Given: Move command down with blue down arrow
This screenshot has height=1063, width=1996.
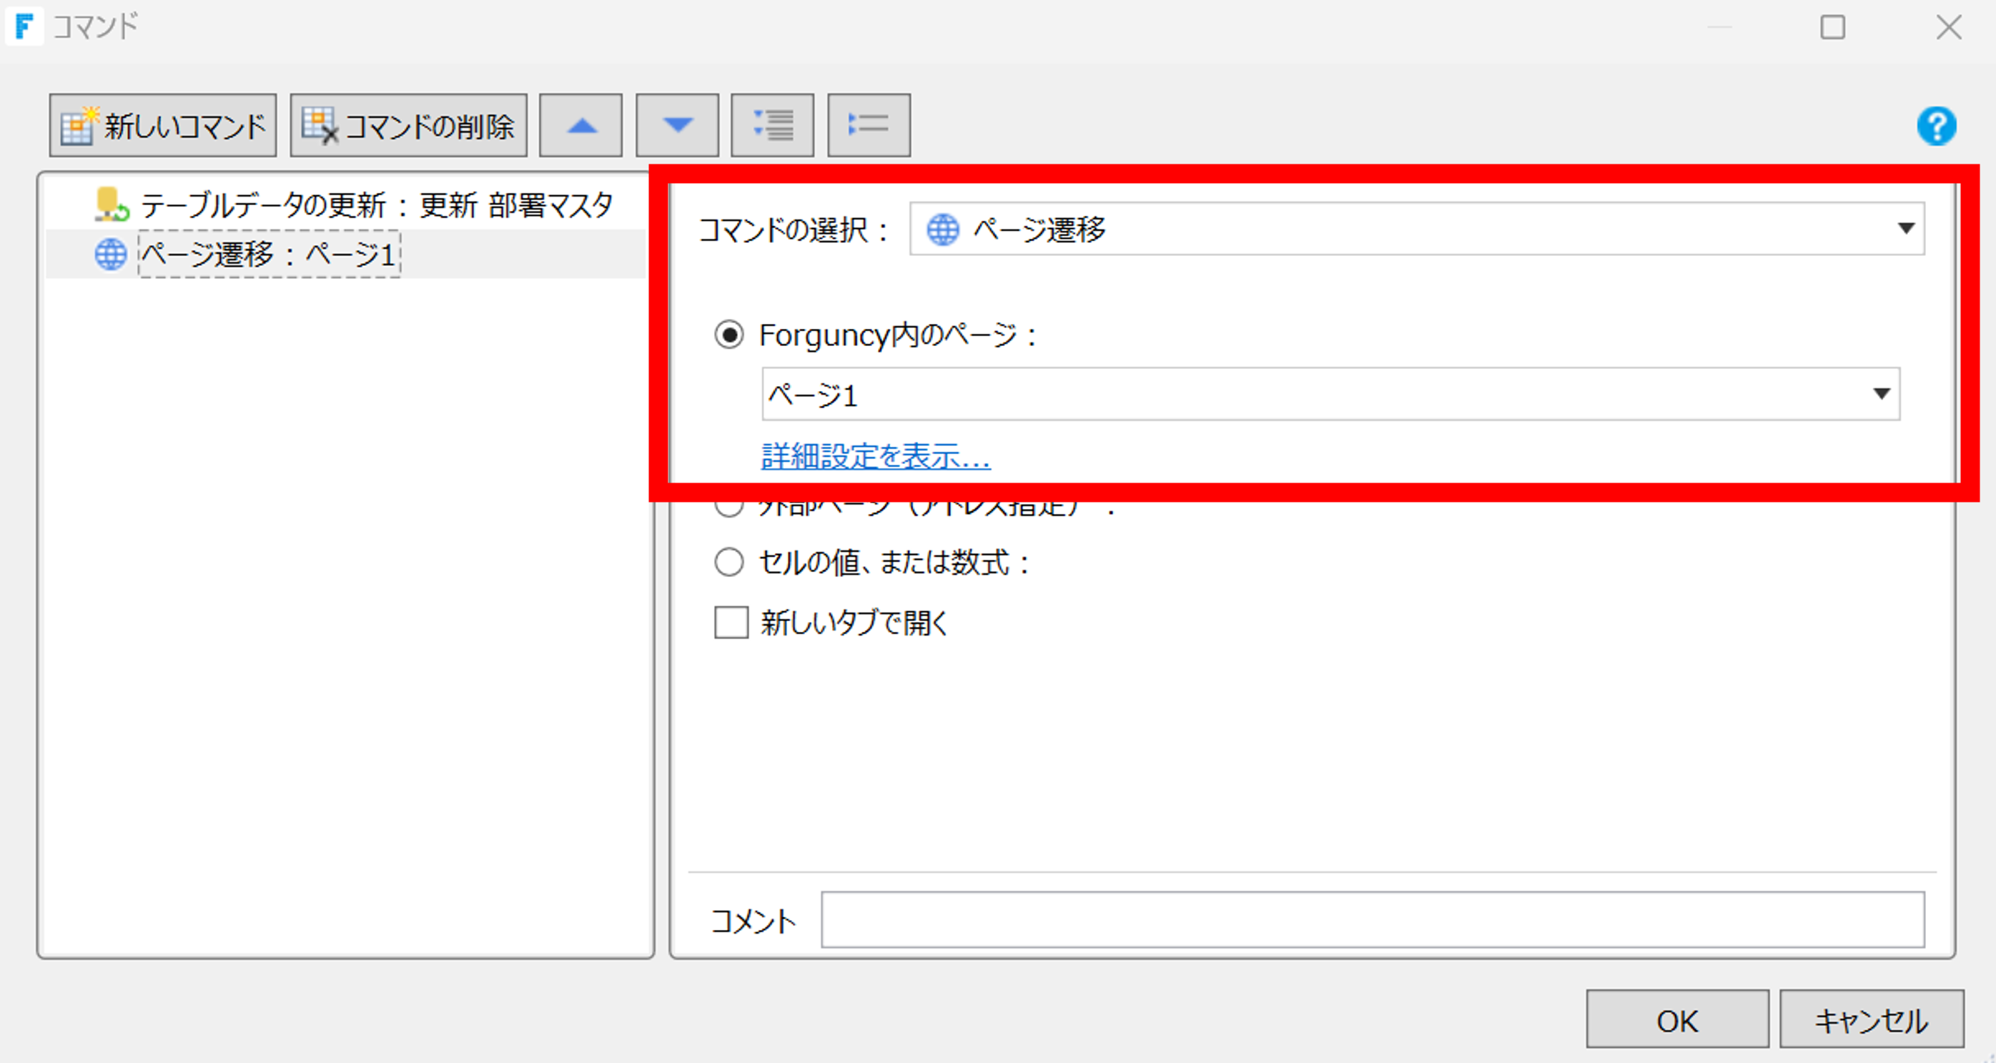Looking at the screenshot, I should pos(677,126).
